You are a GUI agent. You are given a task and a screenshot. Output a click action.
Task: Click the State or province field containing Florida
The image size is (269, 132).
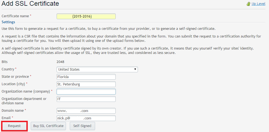point(86,77)
